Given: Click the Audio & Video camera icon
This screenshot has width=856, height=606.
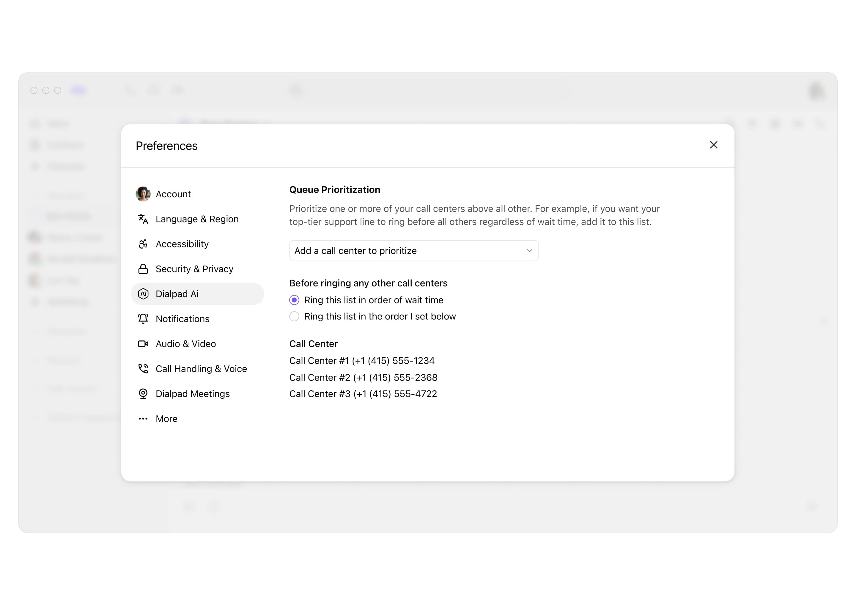Looking at the screenshot, I should pyautogui.click(x=143, y=344).
